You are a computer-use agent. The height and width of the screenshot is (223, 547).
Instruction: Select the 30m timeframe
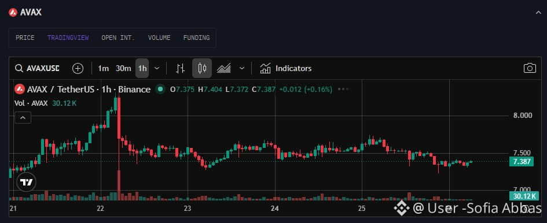click(x=123, y=68)
